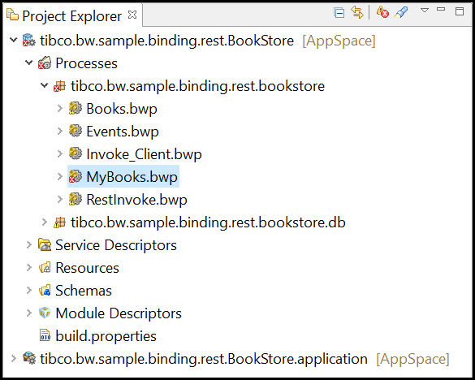Click the MyBooks.bwp error process icon
Screen dimensions: 475x380
[76, 176]
